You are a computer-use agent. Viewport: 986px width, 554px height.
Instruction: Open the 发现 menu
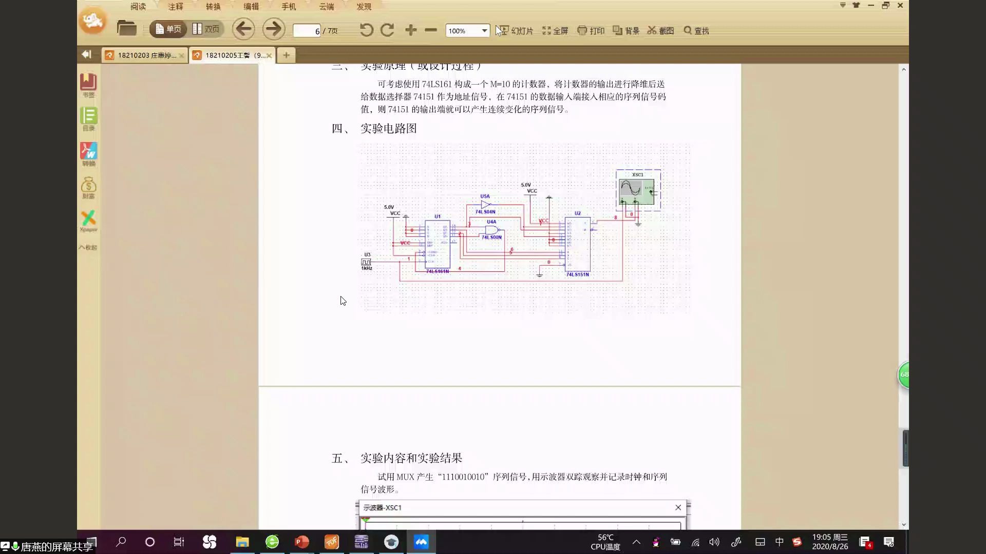(x=364, y=7)
